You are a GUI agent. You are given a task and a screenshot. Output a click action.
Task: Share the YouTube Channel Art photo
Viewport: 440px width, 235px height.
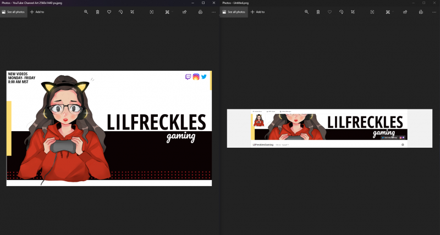point(184,12)
